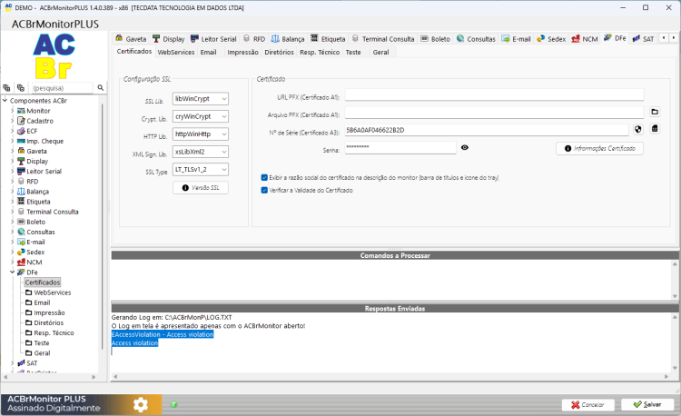The image size is (681, 416).
Task: Open the SAT top tab
Action: (643, 39)
